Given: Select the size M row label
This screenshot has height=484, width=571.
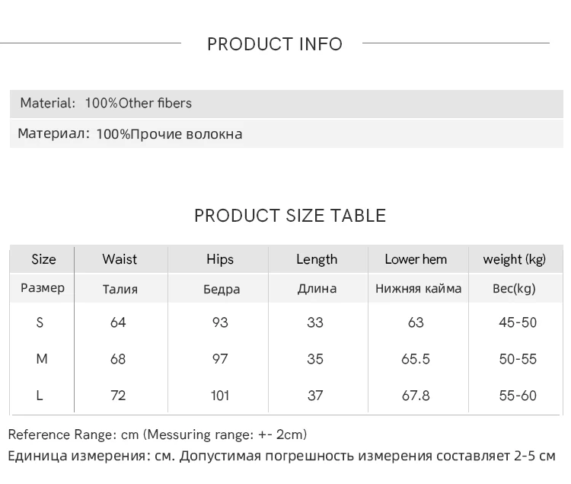Looking at the screenshot, I should pos(42,359).
